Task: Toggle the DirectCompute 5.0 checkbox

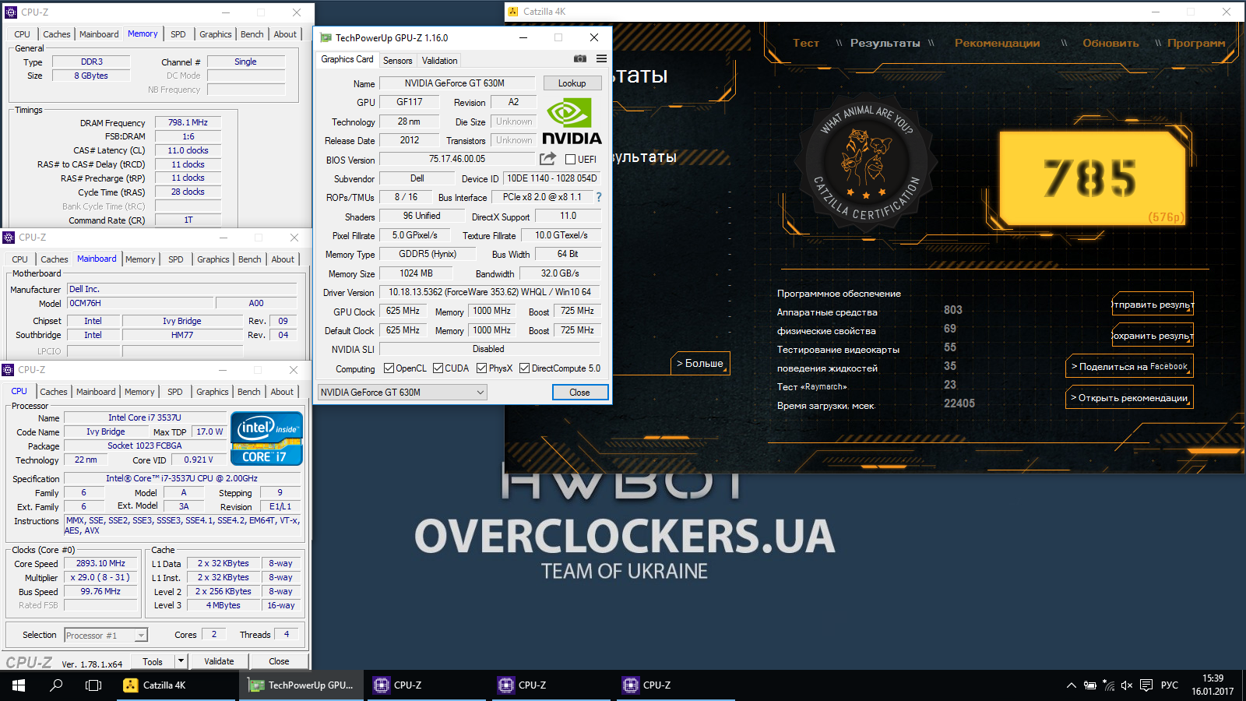Action: pos(525,368)
